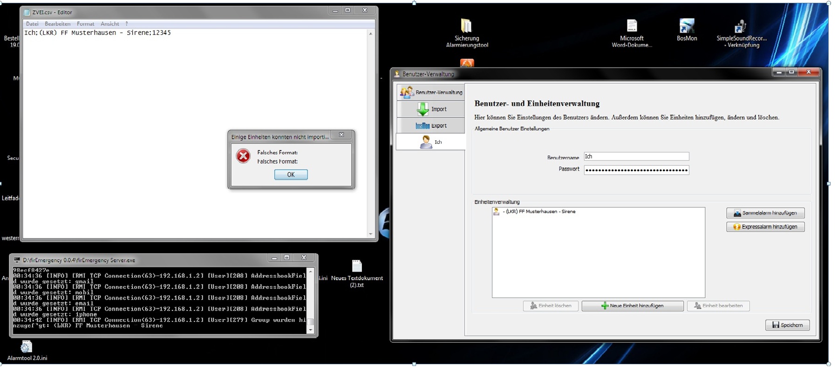Click the Benutzername input field

pos(636,157)
